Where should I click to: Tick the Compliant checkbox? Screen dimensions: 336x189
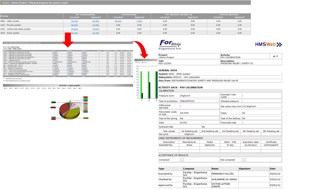(x=182, y=160)
